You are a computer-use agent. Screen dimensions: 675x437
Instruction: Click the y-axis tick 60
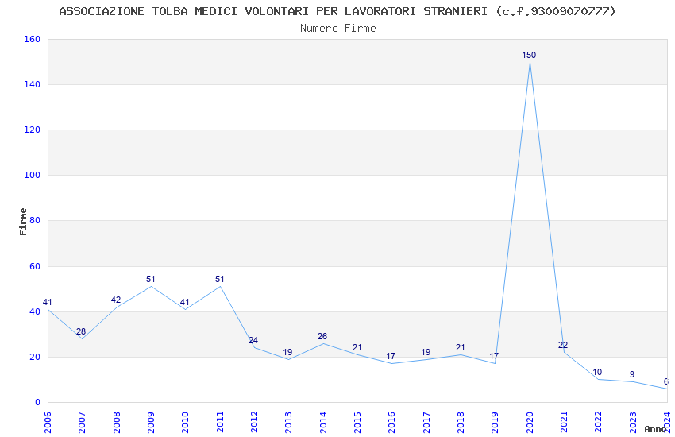[35, 266]
